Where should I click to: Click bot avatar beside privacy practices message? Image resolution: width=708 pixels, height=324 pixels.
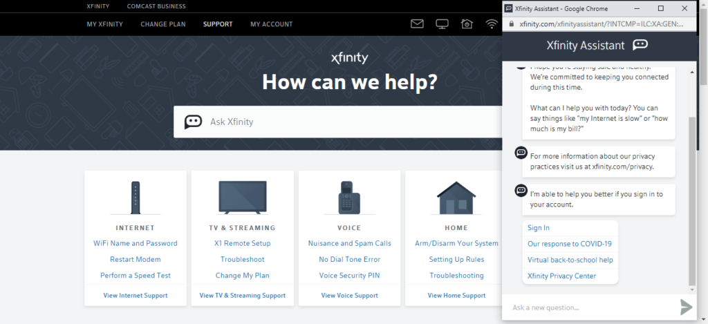point(521,153)
